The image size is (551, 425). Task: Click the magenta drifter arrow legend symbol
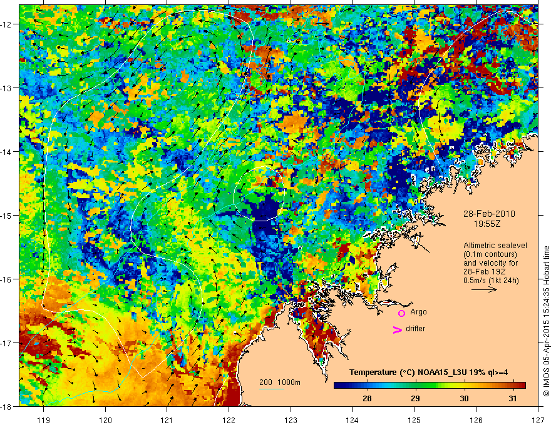397,329
